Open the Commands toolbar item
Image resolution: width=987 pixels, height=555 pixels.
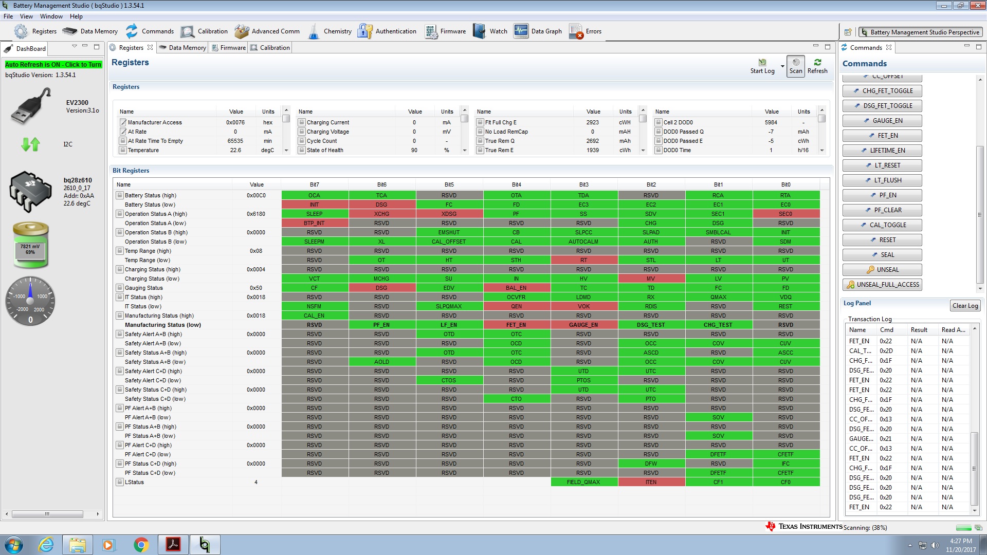click(150, 31)
